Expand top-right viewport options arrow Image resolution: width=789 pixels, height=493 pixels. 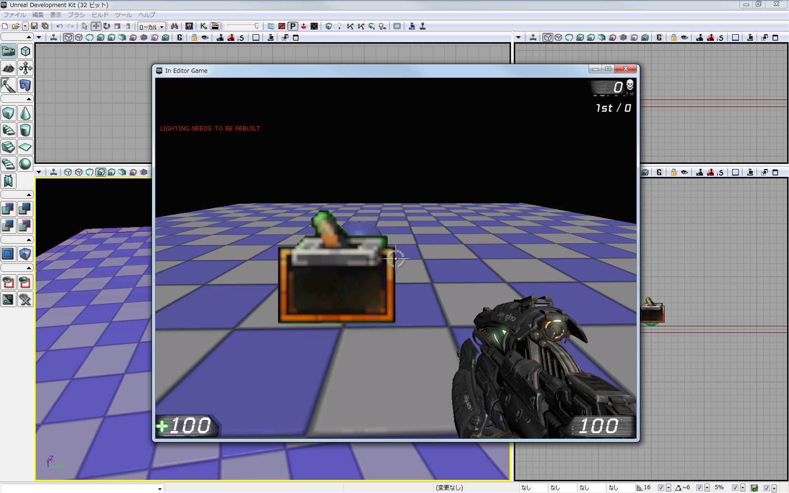(x=518, y=38)
